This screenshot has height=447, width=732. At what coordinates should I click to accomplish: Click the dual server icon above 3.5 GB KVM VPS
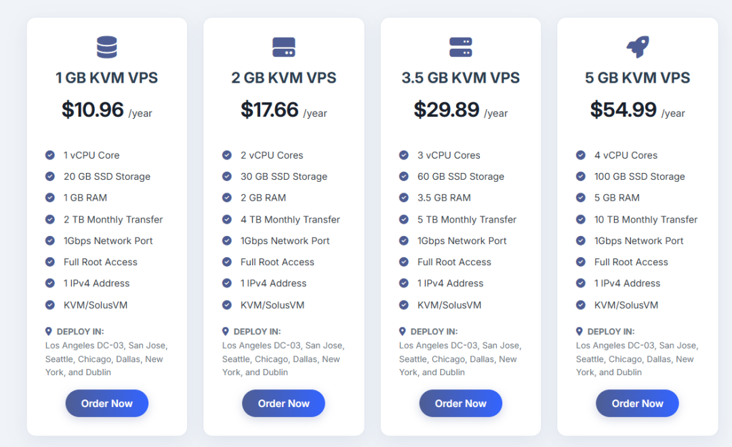point(461,47)
